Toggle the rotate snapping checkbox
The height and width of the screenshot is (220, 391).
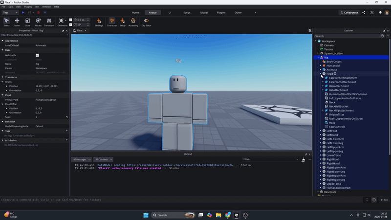(x=70, y=25)
